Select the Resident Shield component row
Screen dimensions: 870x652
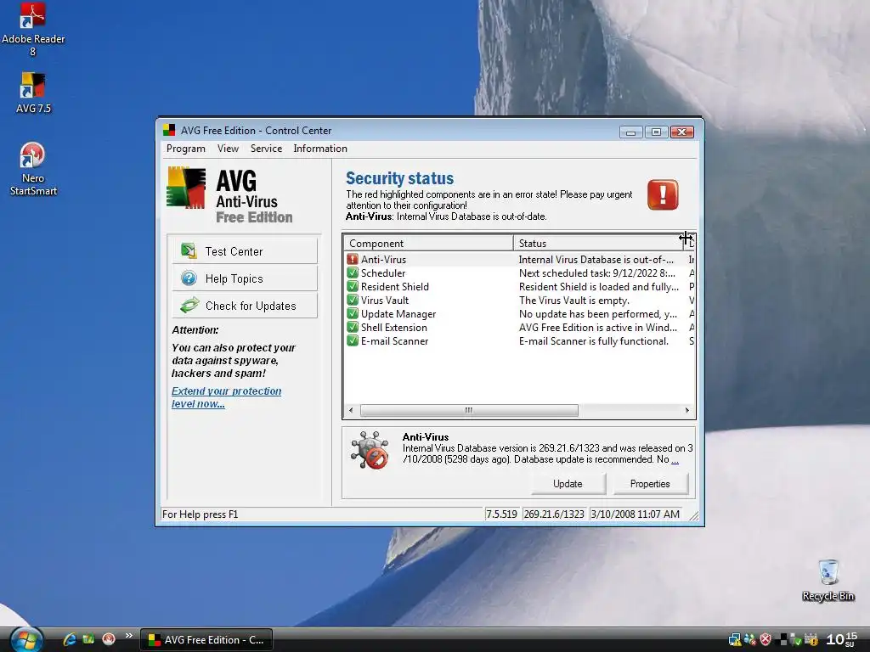(x=519, y=287)
